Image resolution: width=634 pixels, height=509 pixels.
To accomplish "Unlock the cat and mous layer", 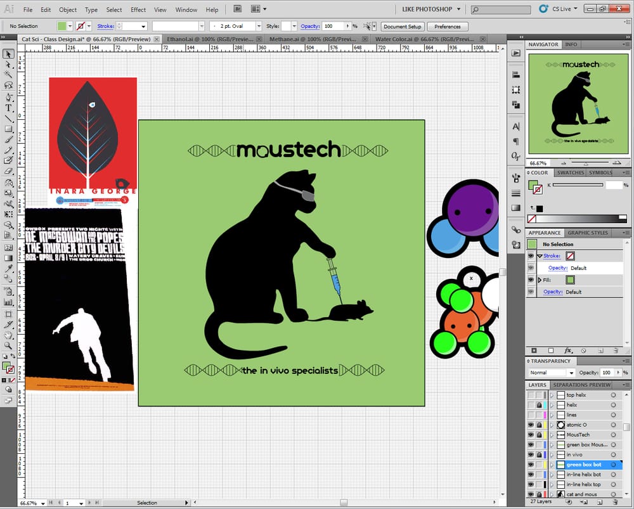I will 539,494.
